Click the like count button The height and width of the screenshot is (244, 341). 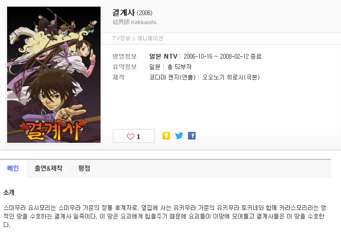coord(134,136)
